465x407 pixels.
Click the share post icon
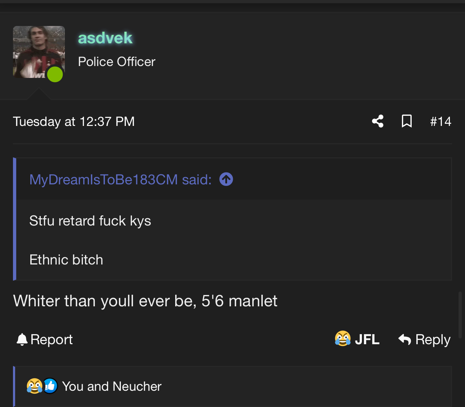(x=377, y=121)
